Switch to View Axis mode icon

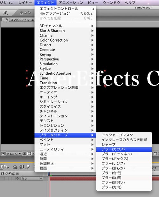tap(29, 13)
